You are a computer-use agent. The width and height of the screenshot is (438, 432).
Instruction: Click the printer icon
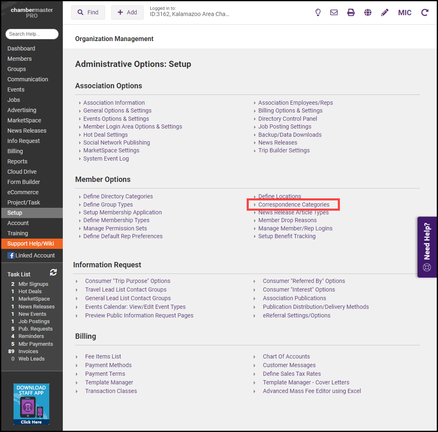351,12
